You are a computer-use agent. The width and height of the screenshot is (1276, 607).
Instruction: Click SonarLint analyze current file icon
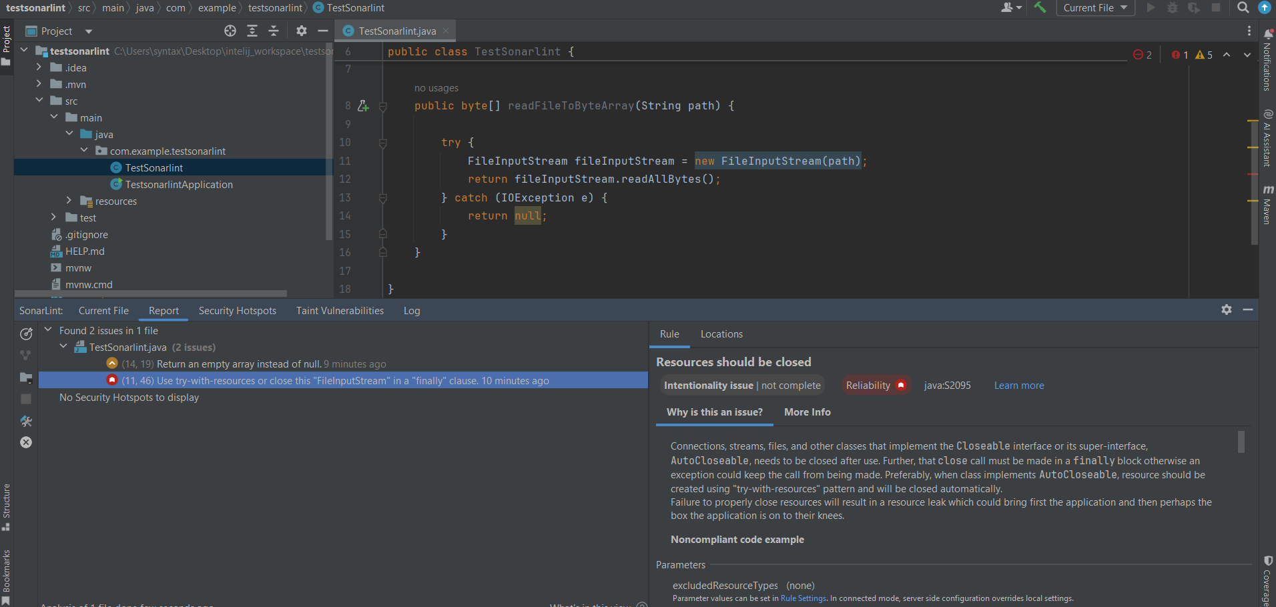pos(26,334)
